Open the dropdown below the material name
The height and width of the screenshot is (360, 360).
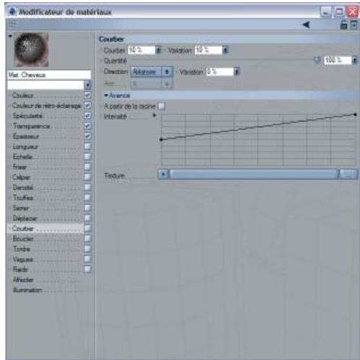pyautogui.click(x=87, y=85)
